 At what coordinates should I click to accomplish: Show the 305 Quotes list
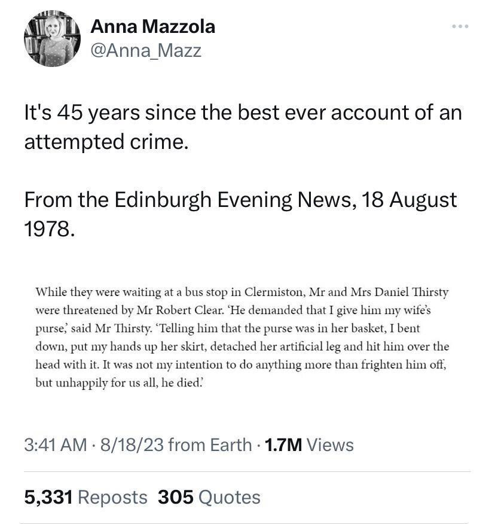[x=209, y=497]
